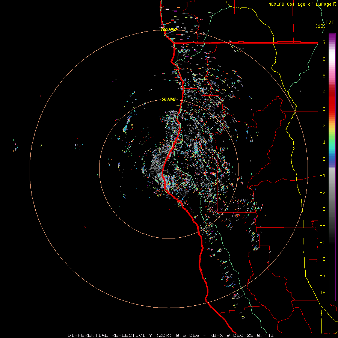Click the 50 NMI range ring label
This screenshot has height=338, width=338.
(x=169, y=99)
